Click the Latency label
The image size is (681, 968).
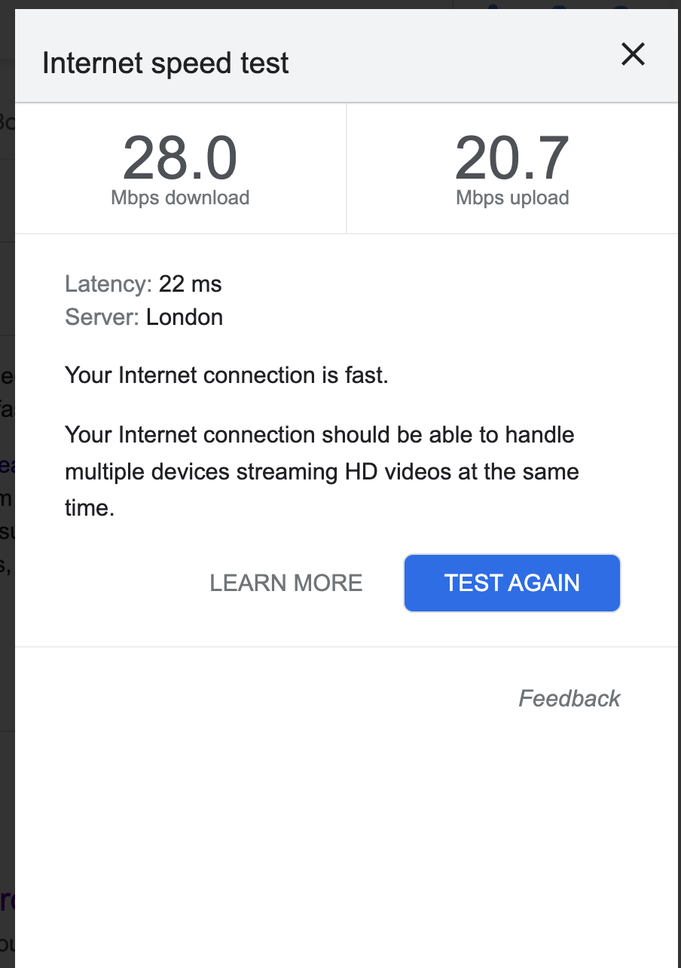(x=108, y=284)
